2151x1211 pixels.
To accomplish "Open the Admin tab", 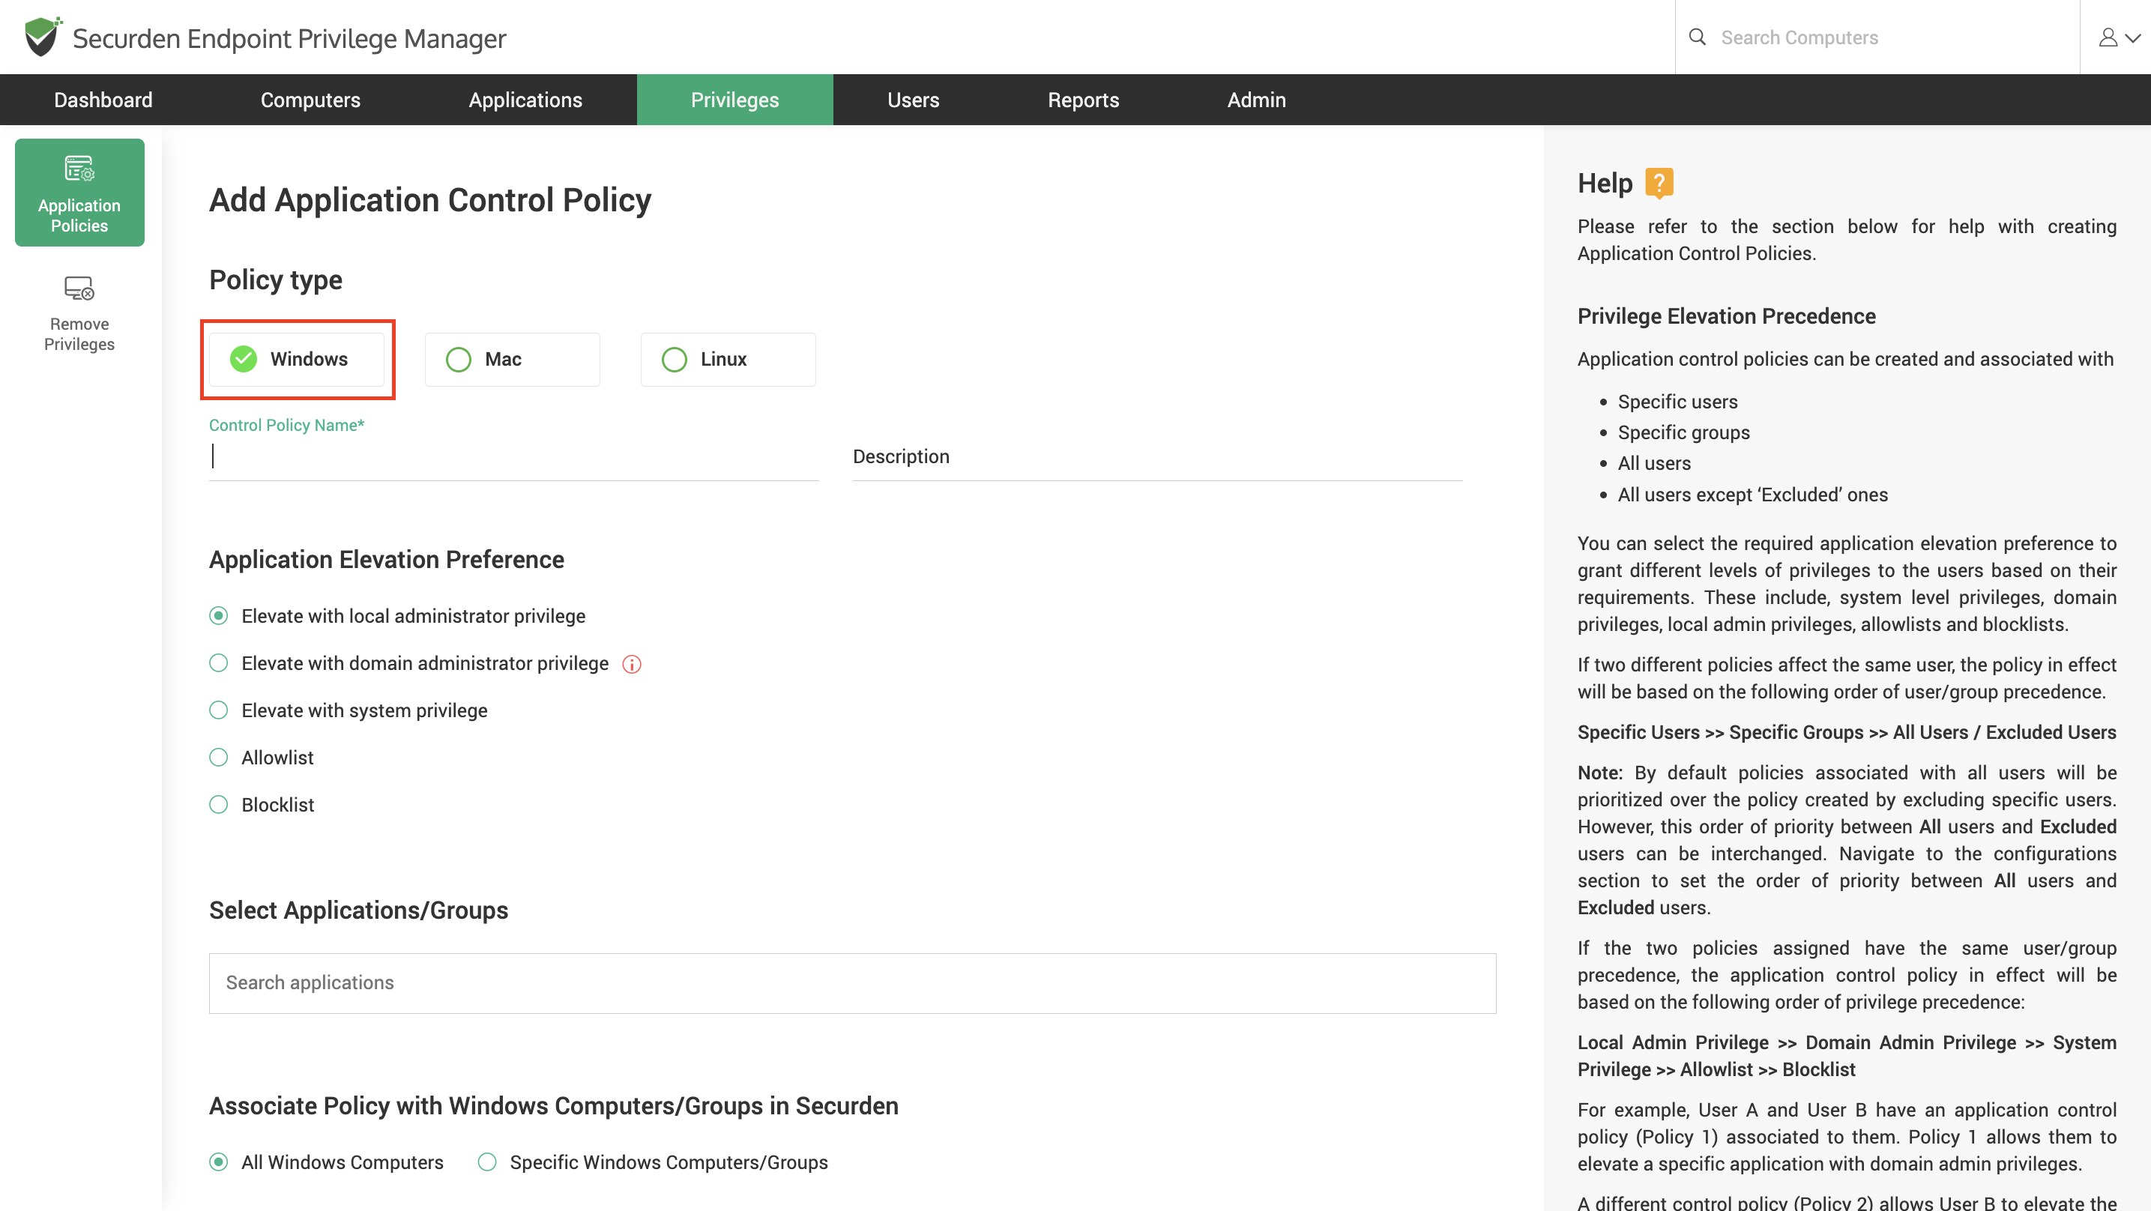I will 1256,100.
